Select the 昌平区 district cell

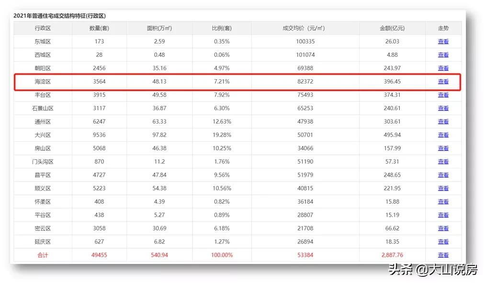(x=43, y=175)
